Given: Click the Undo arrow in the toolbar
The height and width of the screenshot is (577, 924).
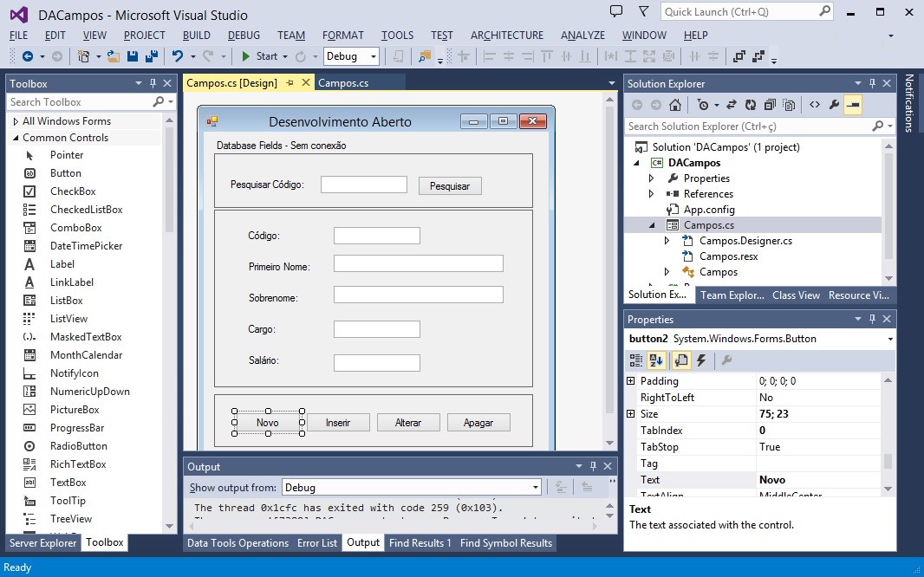Looking at the screenshot, I should (x=178, y=56).
